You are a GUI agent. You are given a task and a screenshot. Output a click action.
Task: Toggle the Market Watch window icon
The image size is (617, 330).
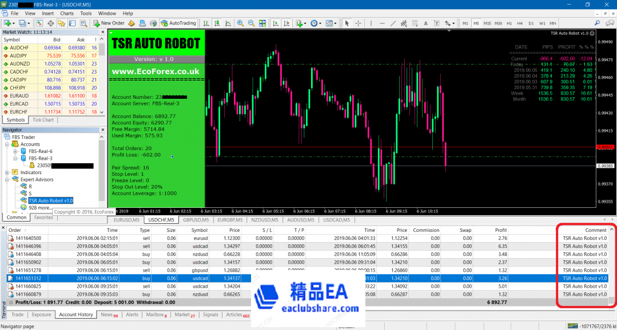[39, 23]
